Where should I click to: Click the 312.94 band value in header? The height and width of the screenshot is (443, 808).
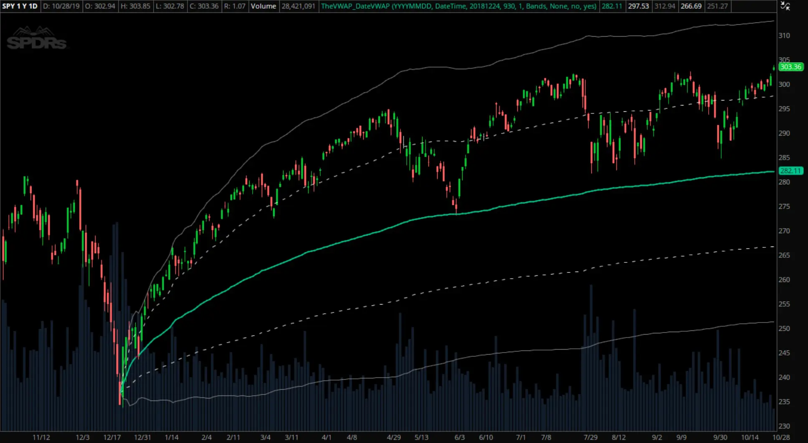[x=665, y=6]
